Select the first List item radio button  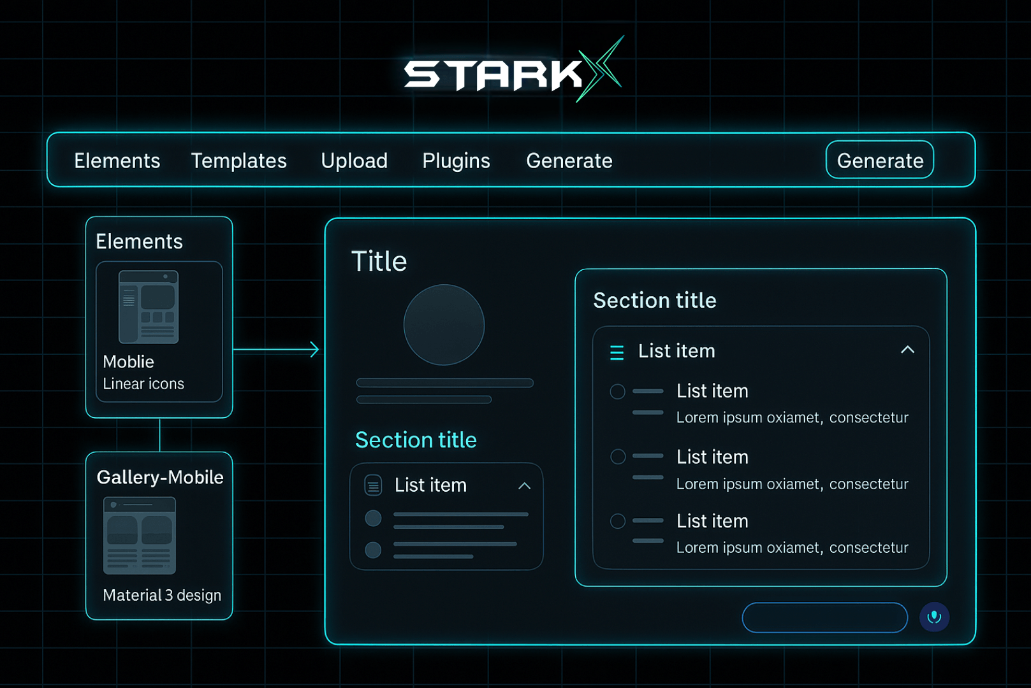coord(617,391)
